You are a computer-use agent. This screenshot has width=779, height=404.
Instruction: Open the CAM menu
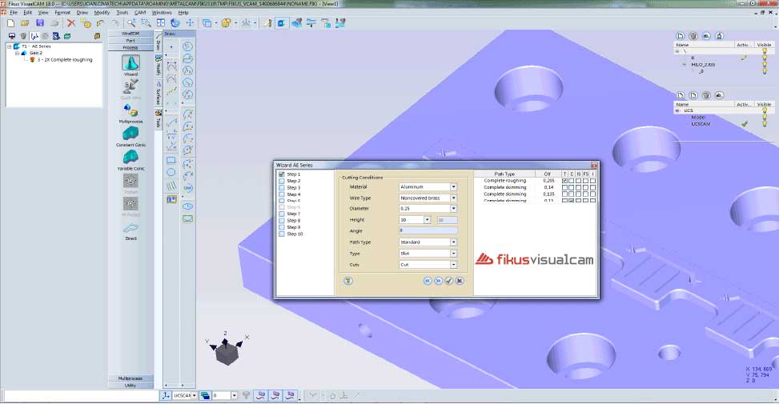140,13
